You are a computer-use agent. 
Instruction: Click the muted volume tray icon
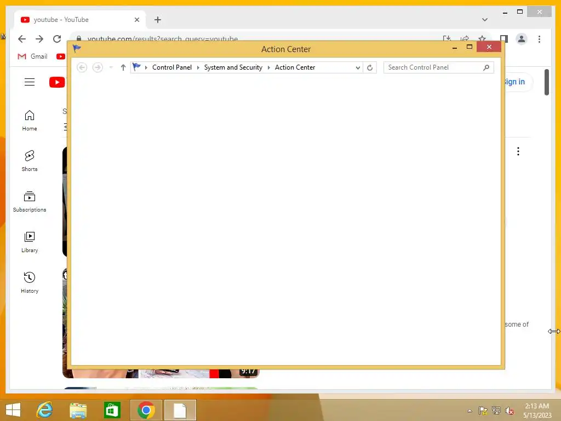(510, 411)
